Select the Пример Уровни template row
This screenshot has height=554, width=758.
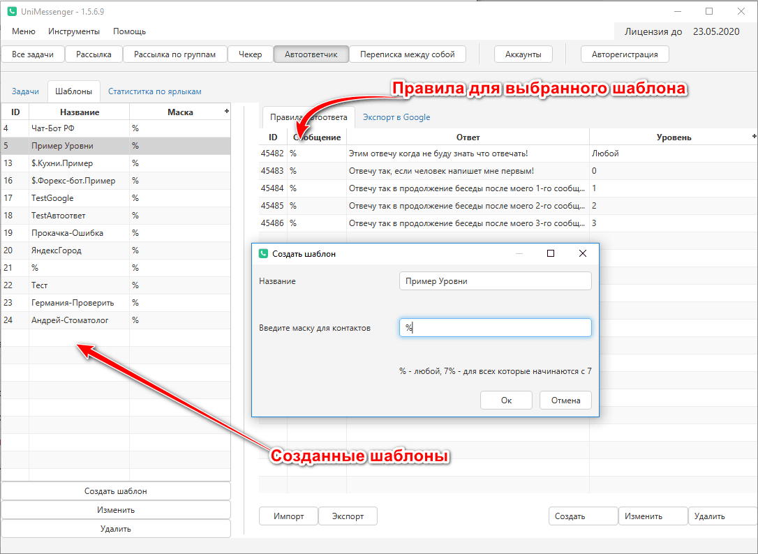tap(116, 146)
